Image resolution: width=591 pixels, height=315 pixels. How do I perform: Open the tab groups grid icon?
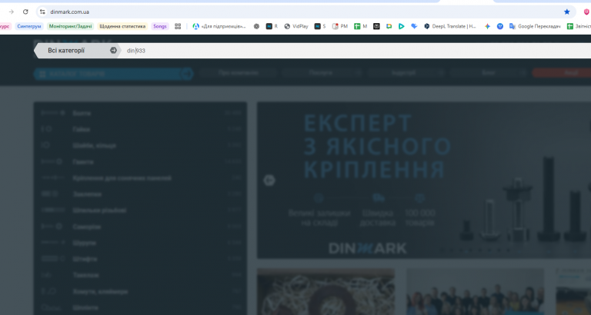click(x=178, y=26)
